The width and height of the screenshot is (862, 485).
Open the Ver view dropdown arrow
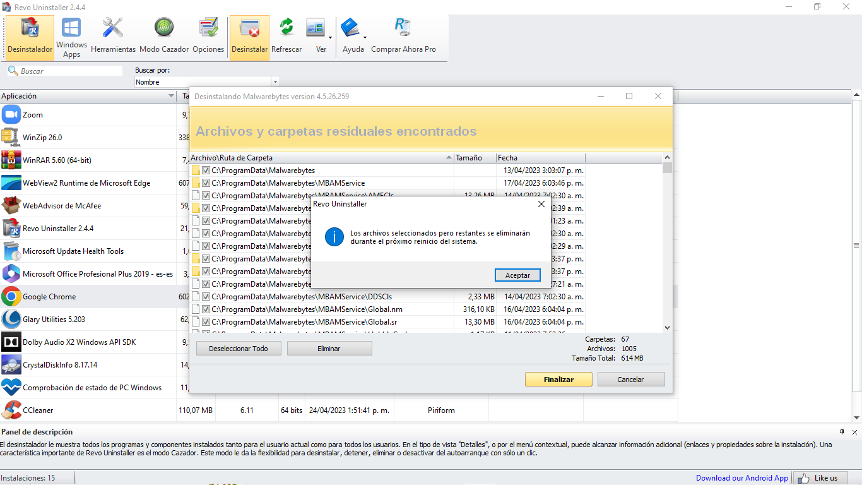tap(330, 38)
